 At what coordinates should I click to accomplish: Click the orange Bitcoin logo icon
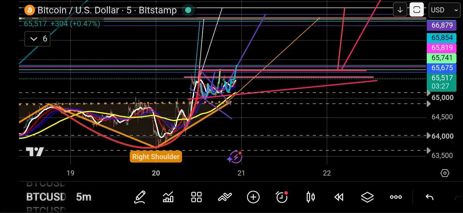click(30, 10)
